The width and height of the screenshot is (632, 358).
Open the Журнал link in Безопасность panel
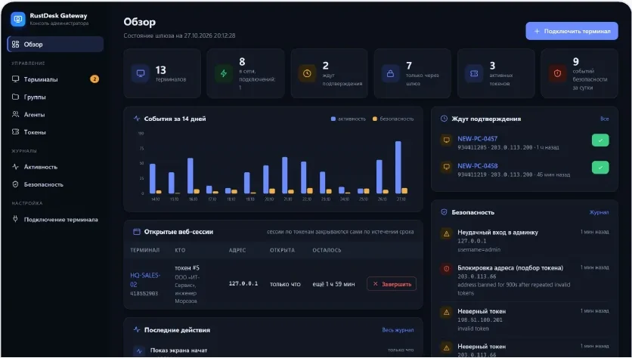599,212
